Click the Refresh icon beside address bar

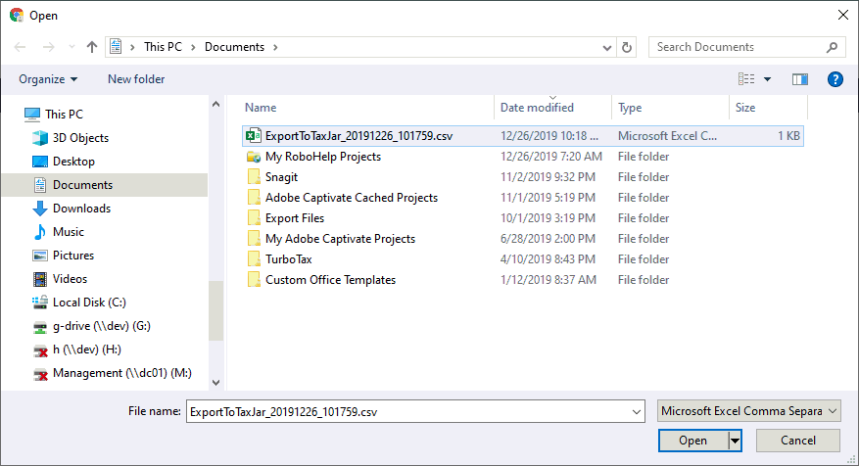coord(627,47)
